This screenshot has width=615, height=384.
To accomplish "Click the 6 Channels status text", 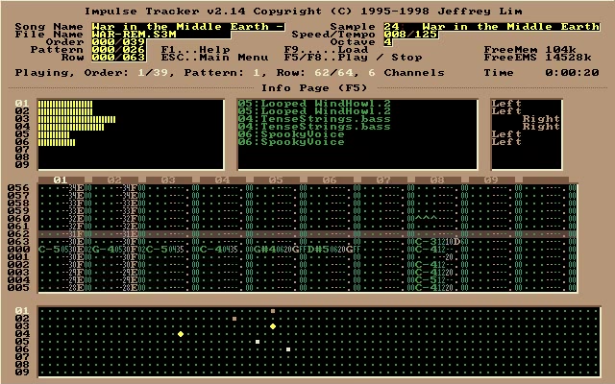I will tap(406, 73).
